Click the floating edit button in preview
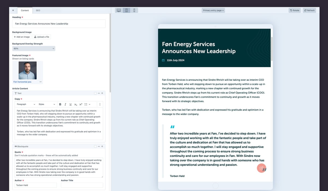 pyautogui.click(x=262, y=168)
